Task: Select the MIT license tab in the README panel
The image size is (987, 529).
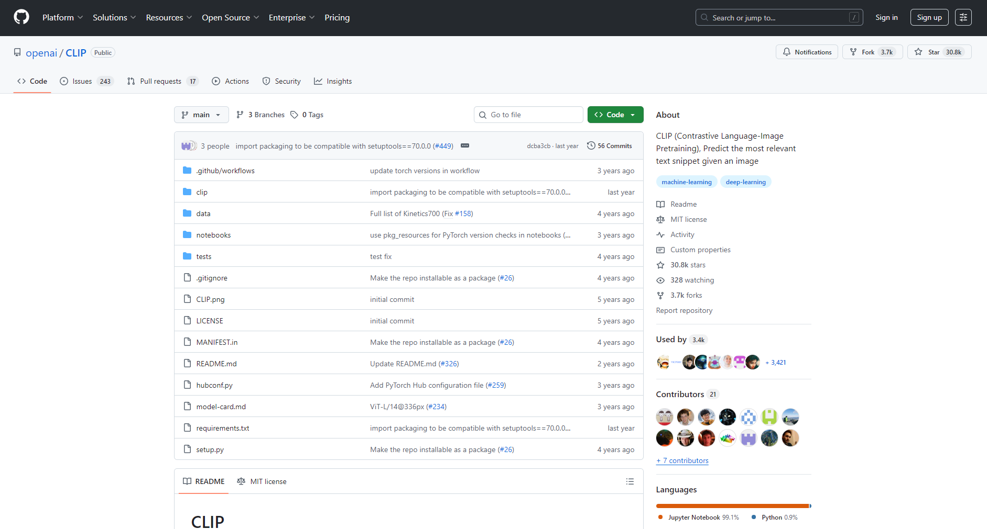Action: pos(262,481)
